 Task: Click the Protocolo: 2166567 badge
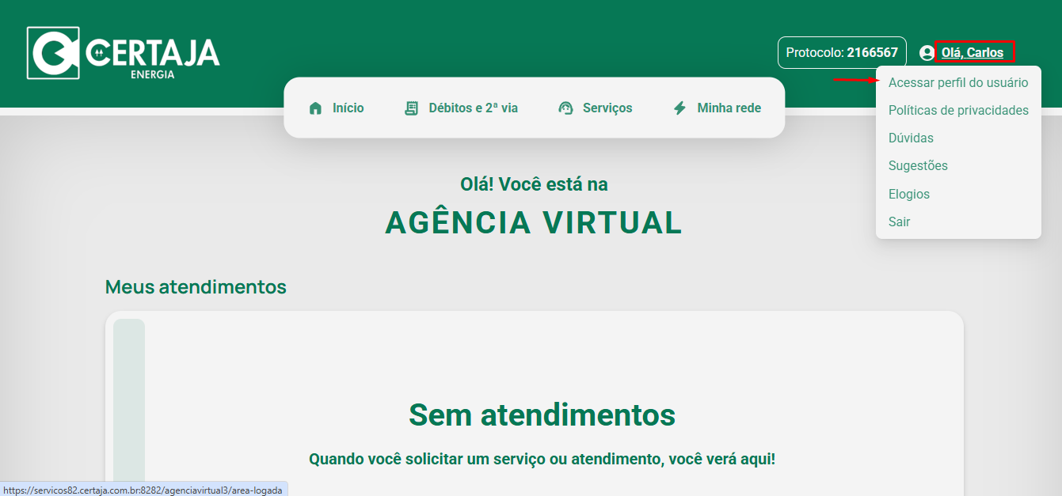842,53
